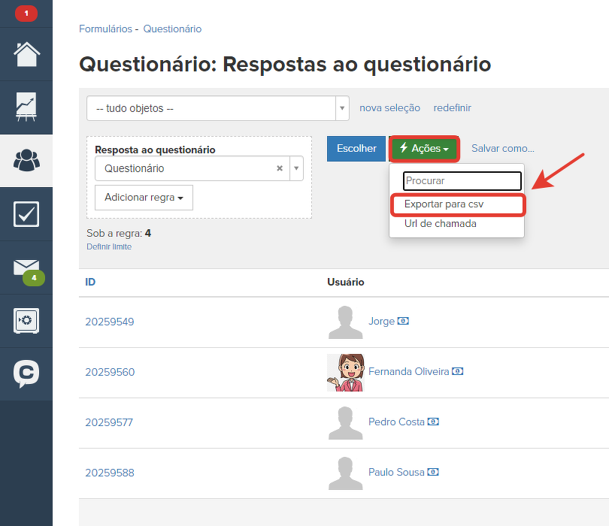Open Fernanda Oliveira's avatar thumbnail

click(x=346, y=372)
